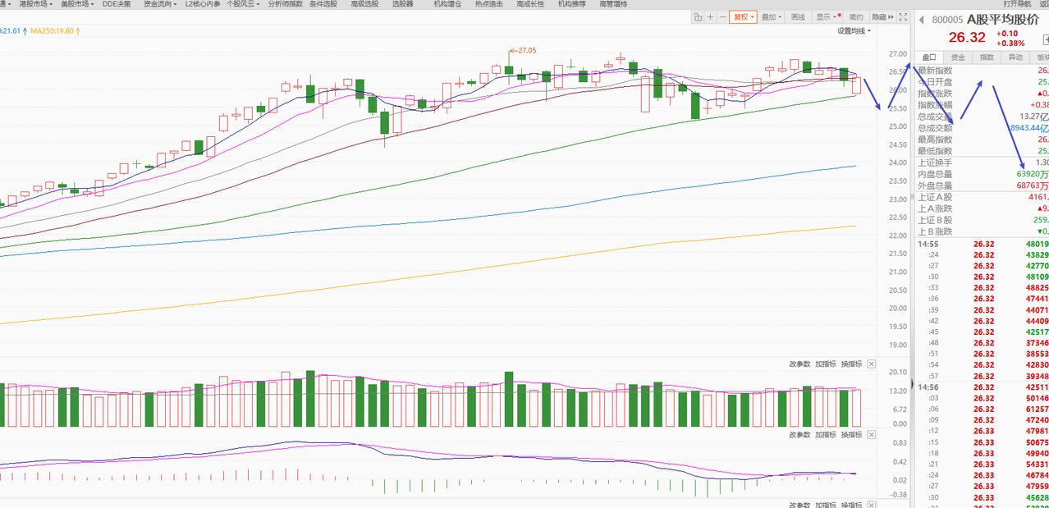Viewport: 1049px width, 508px height.
Task: Select 高成长性 in the top menu
Action: [530, 4]
